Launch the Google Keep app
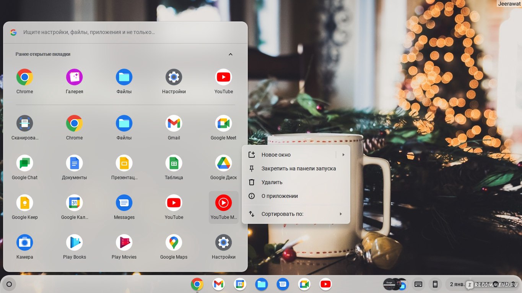The width and height of the screenshot is (522, 293). (25, 203)
